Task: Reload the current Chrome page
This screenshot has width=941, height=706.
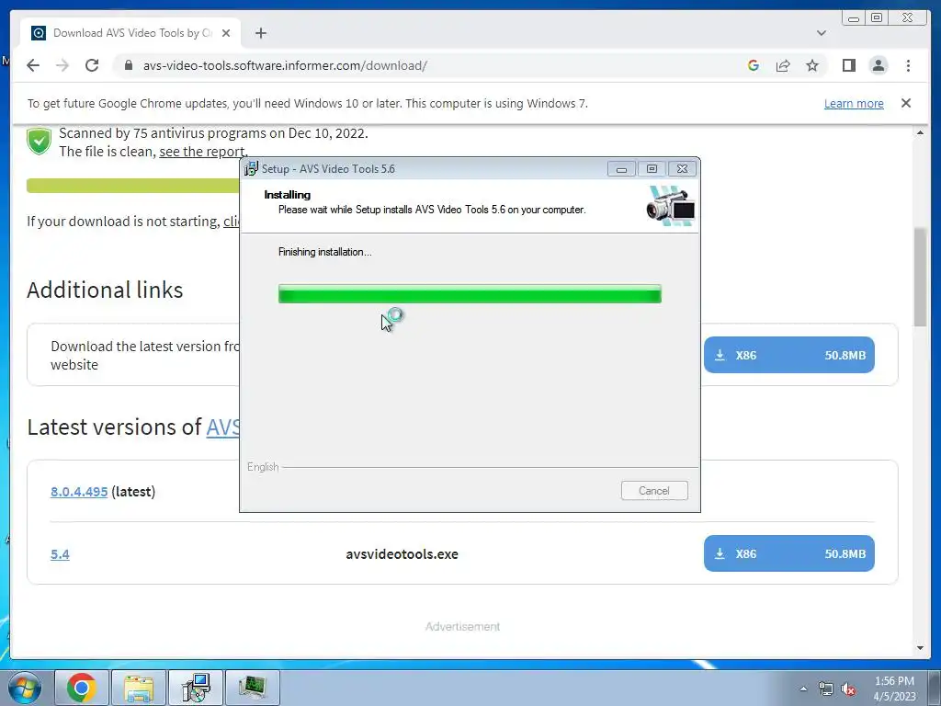Action: [92, 65]
